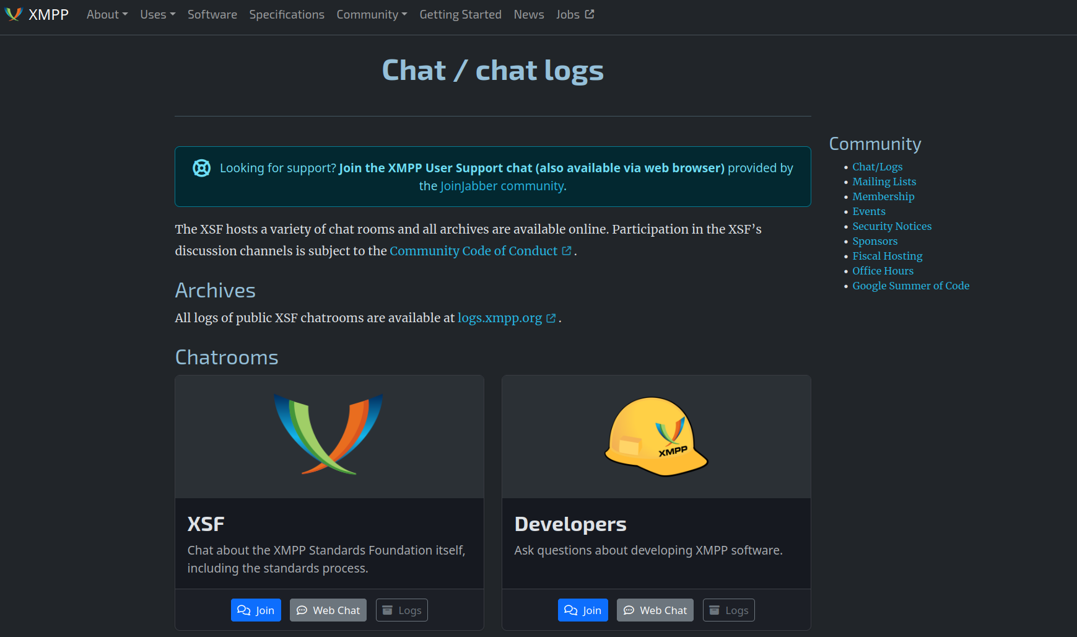The height and width of the screenshot is (637, 1077).
Task: Open the Software page
Action: pos(212,14)
